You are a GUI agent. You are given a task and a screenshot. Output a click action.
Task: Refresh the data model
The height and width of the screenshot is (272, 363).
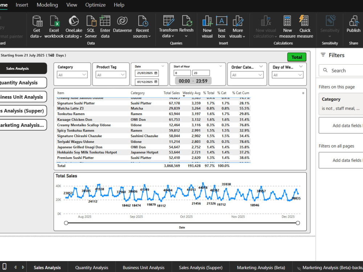pyautogui.click(x=186, y=27)
